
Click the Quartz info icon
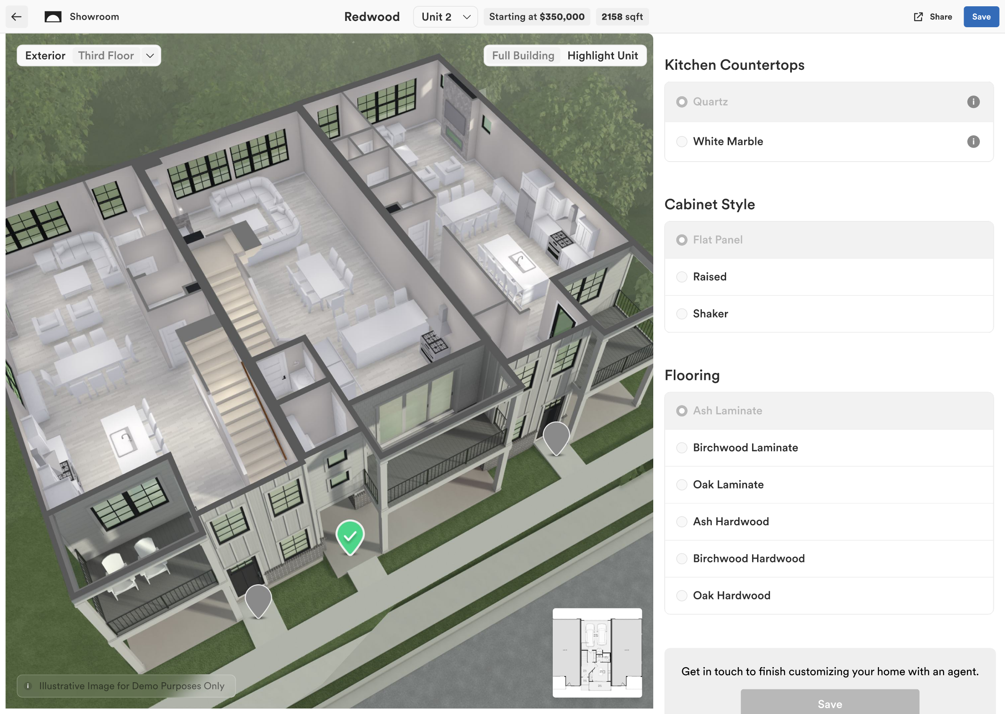click(973, 102)
